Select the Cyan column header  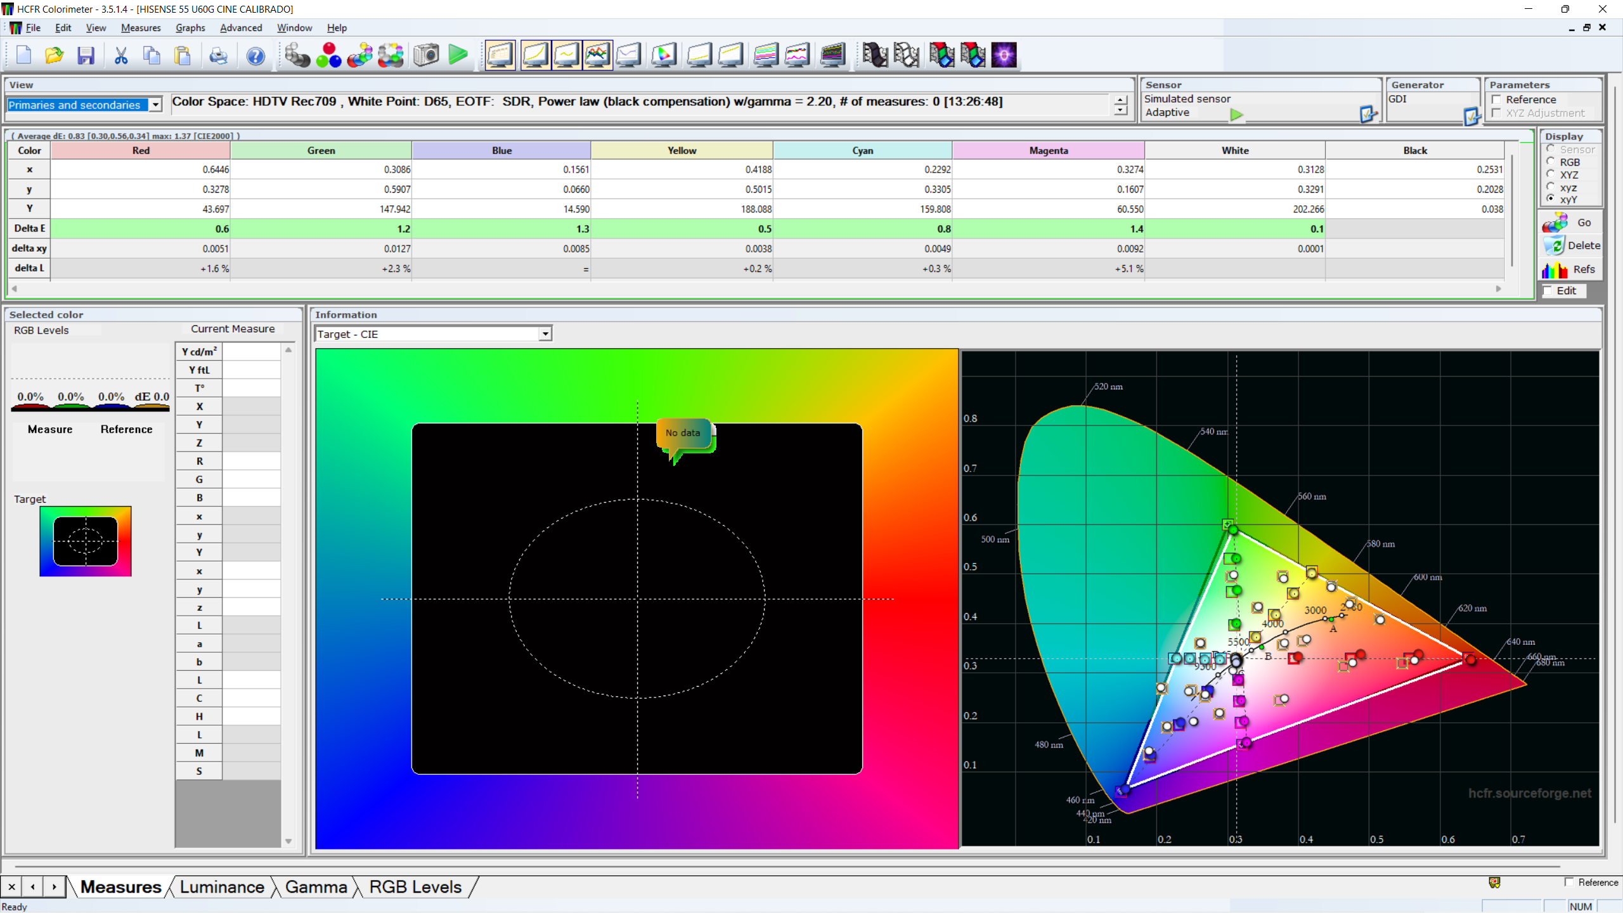(x=862, y=150)
